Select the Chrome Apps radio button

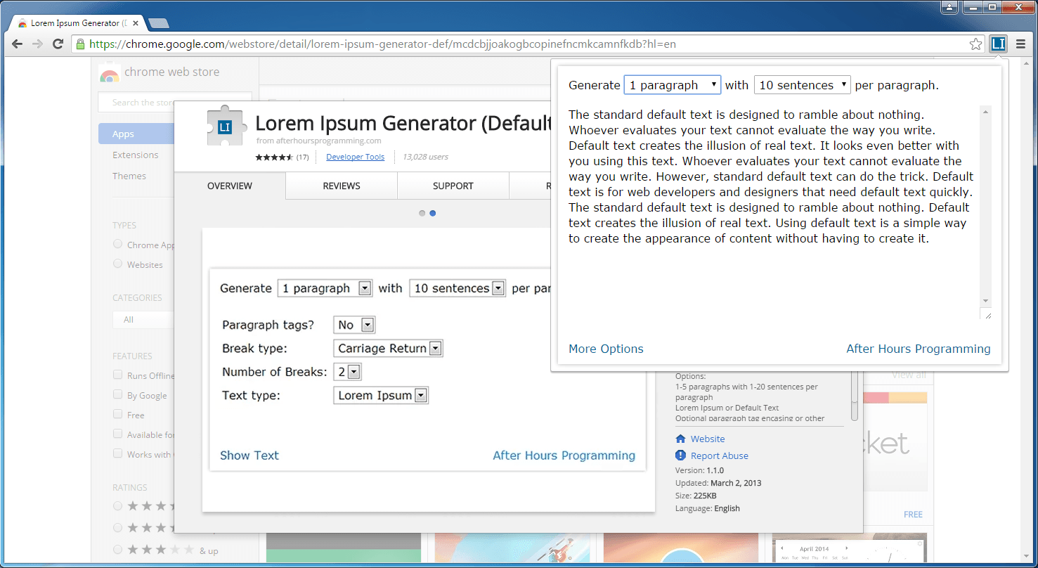click(x=117, y=244)
